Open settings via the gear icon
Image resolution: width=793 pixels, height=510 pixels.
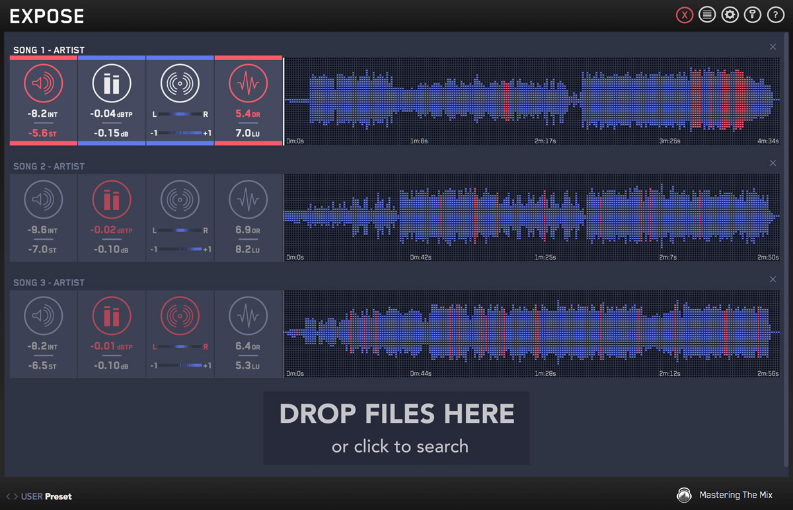click(x=730, y=15)
